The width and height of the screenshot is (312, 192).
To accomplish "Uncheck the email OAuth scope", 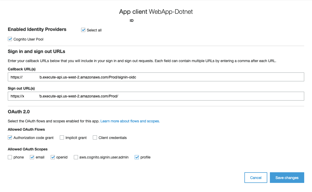I will tap(32, 157).
